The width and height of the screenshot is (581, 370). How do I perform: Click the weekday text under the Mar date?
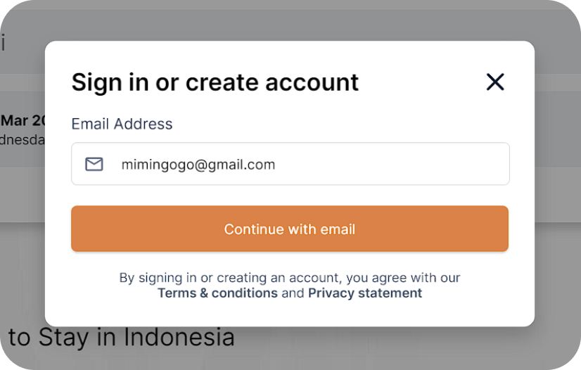(21, 140)
